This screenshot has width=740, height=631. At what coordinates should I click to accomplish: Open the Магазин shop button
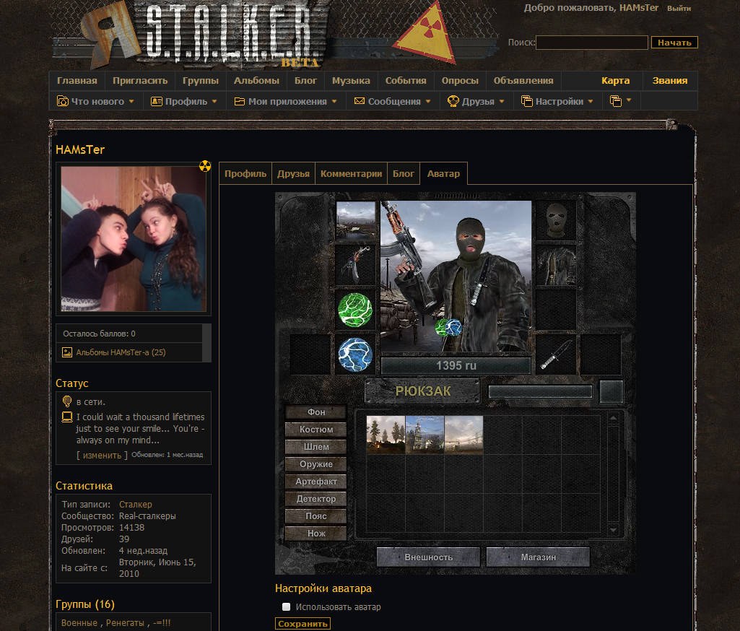(x=538, y=557)
